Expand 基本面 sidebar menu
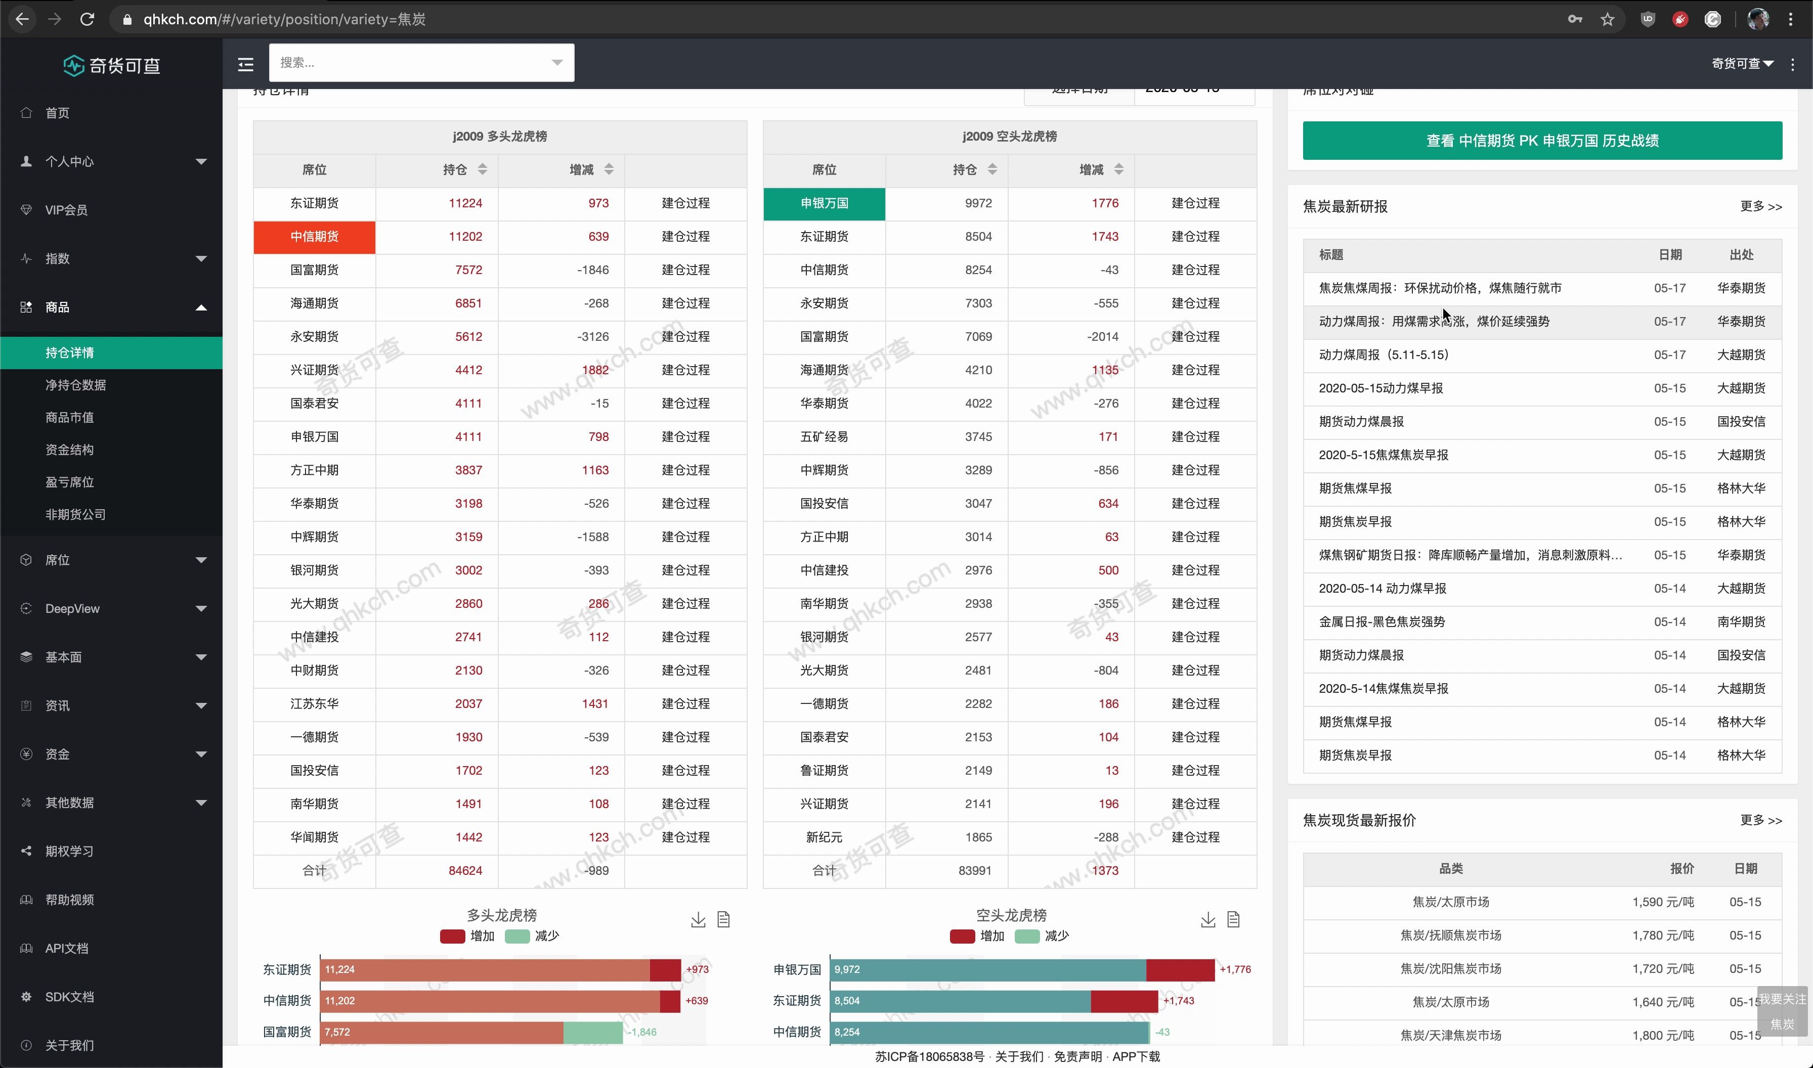The width and height of the screenshot is (1813, 1068). [112, 657]
